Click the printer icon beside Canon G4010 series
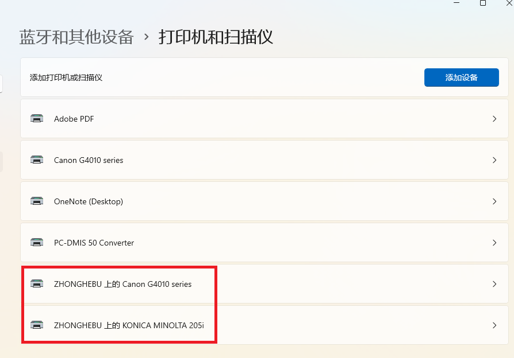This screenshot has width=514, height=358. (x=37, y=159)
